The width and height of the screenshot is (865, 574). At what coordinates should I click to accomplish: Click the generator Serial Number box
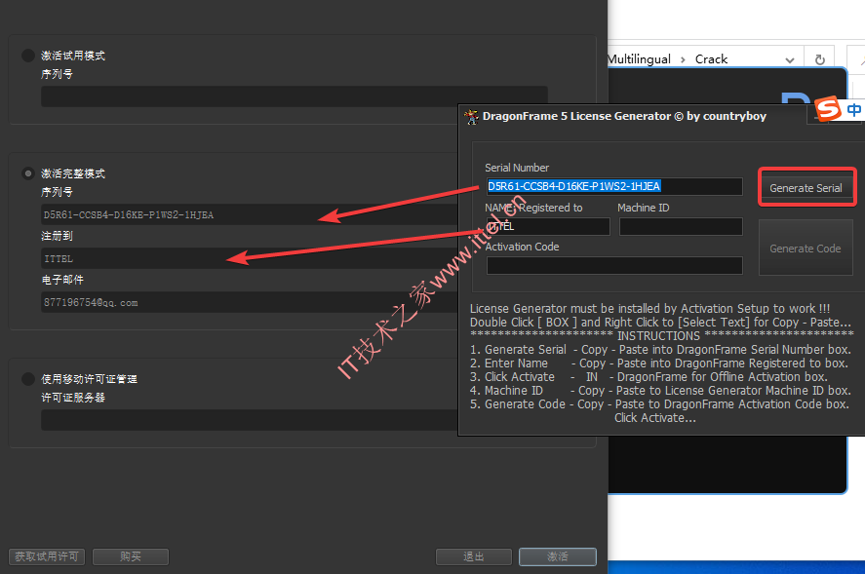tap(614, 186)
